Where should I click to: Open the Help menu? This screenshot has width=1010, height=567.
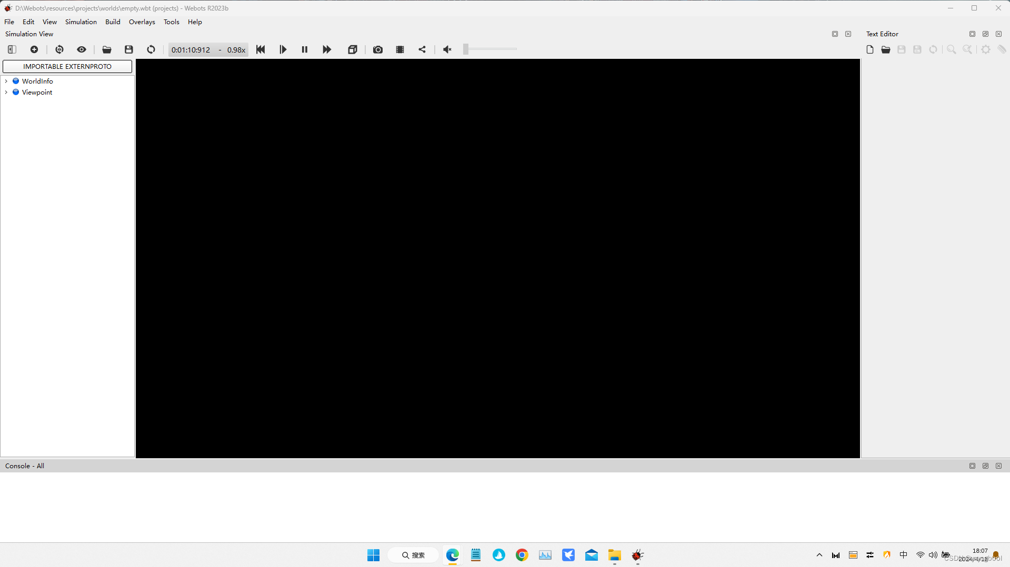[x=195, y=22]
